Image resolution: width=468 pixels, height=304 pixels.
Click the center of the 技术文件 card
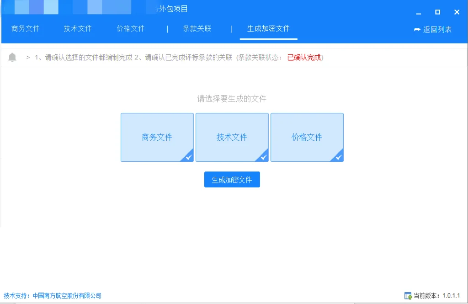[232, 137]
